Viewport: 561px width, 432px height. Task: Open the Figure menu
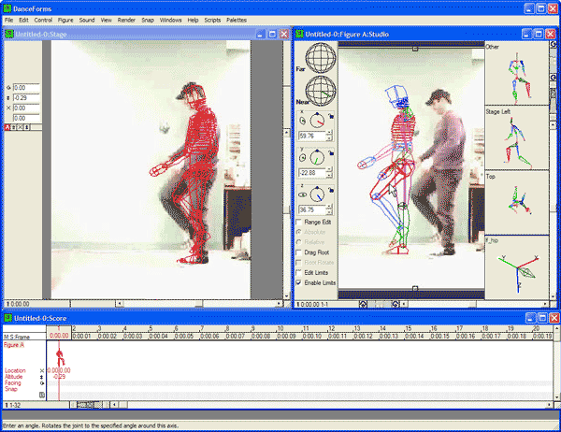coord(65,20)
